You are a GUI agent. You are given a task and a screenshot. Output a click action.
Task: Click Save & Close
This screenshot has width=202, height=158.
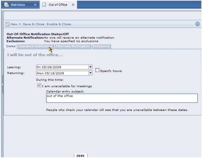(33, 24)
